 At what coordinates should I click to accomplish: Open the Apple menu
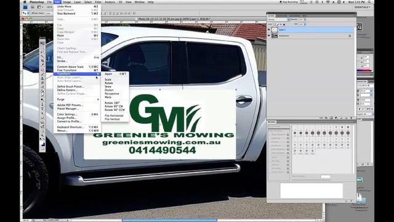click(x=25, y=2)
